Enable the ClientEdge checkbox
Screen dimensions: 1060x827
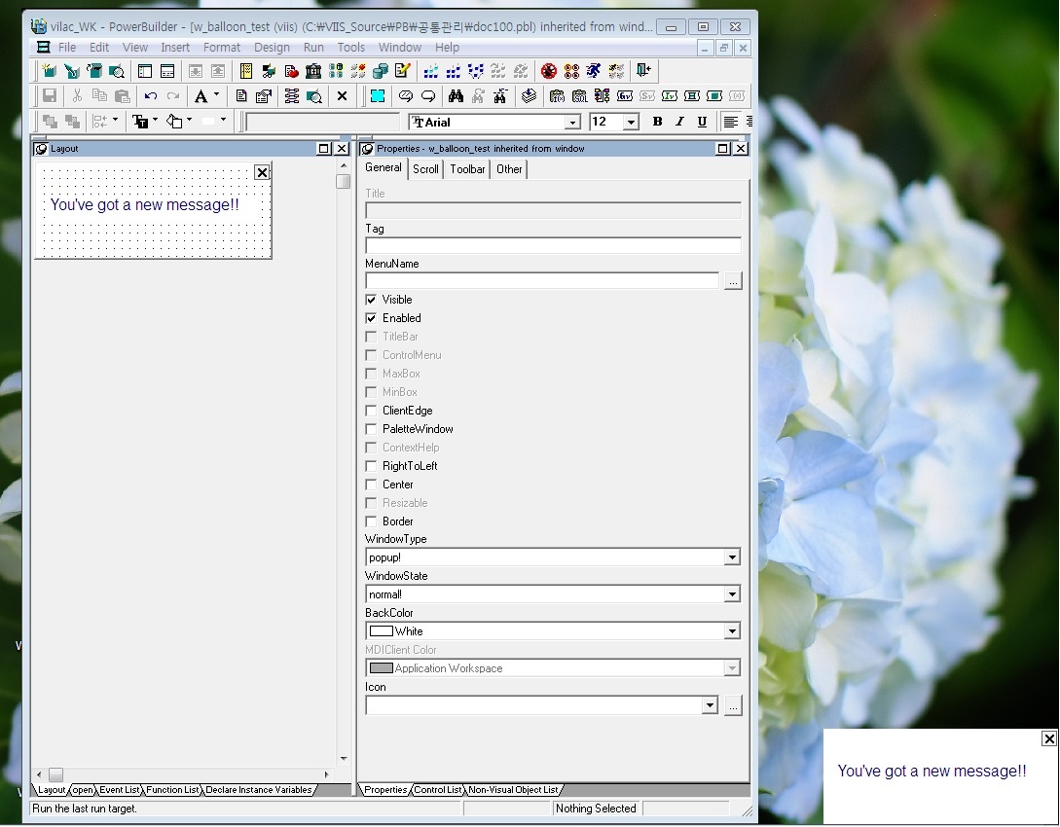(x=371, y=411)
